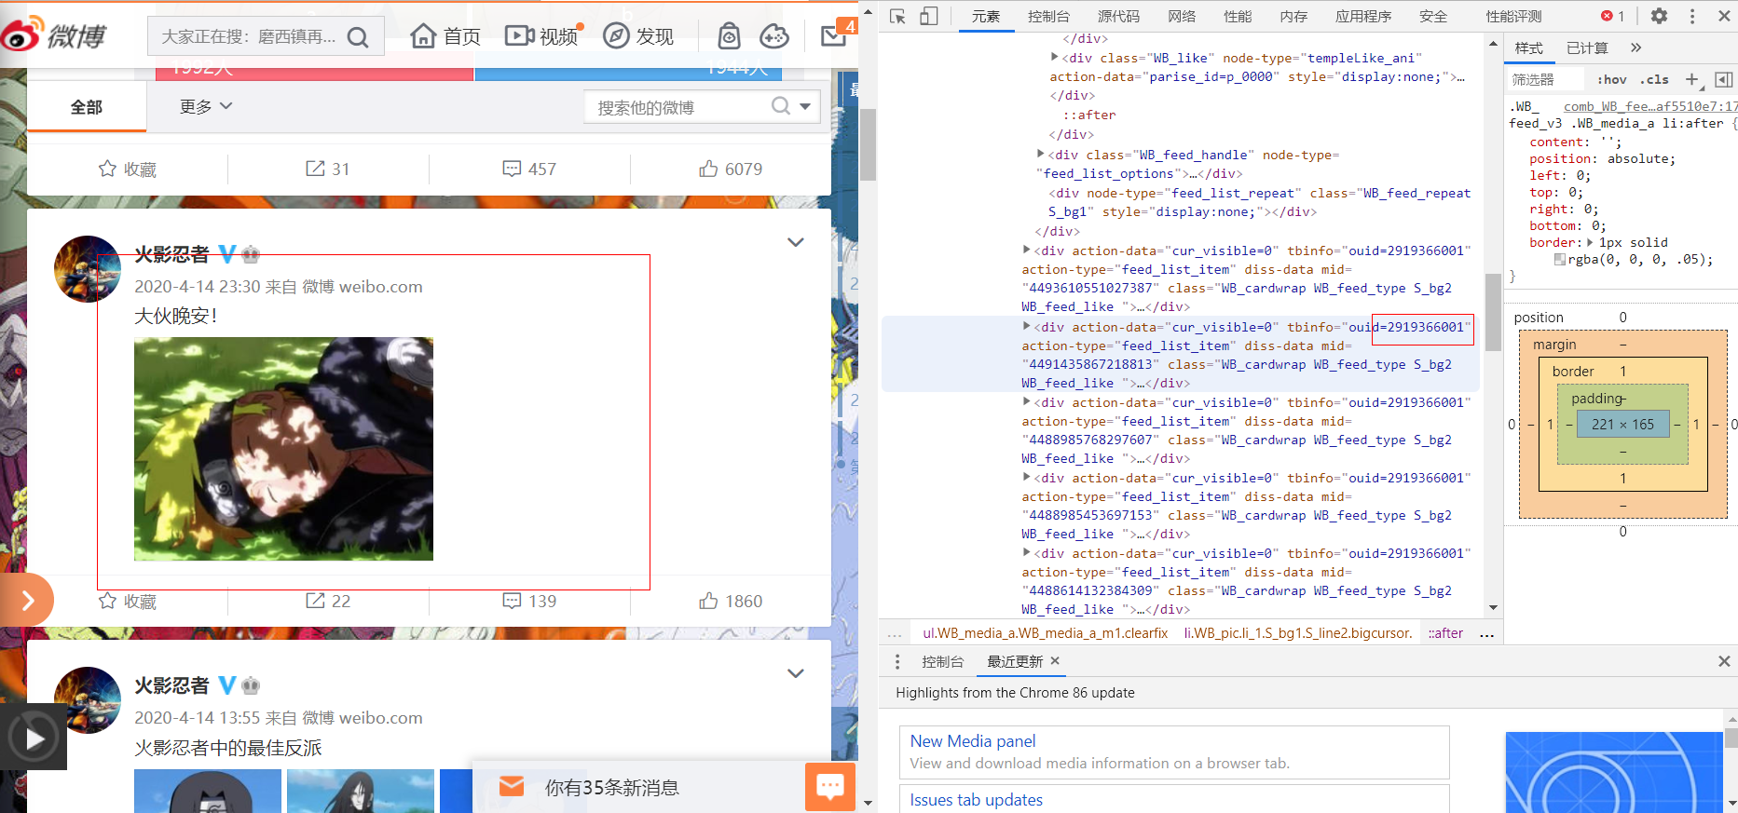The image size is (1738, 813).
Task: Open the orange chat bubble icon
Action: pos(830,787)
